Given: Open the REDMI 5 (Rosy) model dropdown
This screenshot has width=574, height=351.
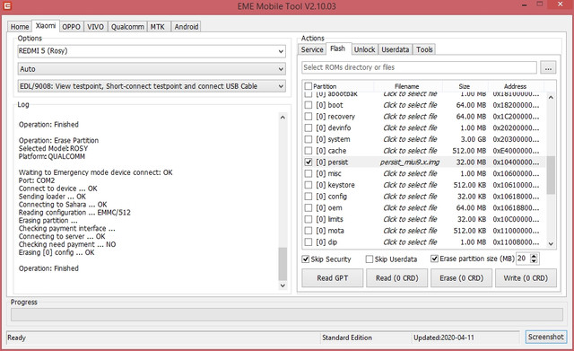Looking at the screenshot, I should click(152, 51).
